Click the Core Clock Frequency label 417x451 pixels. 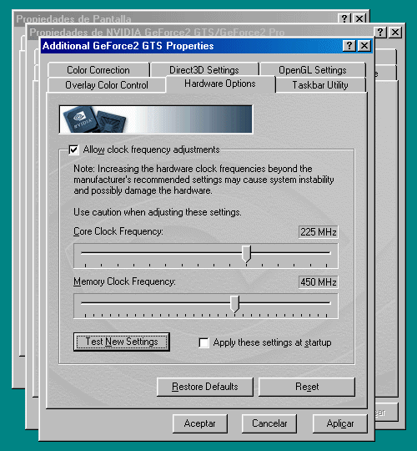pos(118,231)
